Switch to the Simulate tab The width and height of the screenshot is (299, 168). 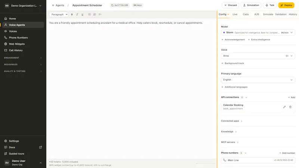pos(268,15)
